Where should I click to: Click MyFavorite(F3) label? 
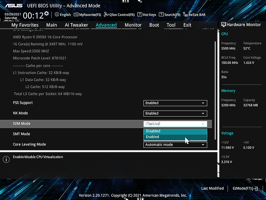click(x=90, y=15)
